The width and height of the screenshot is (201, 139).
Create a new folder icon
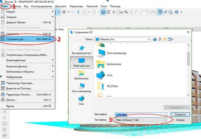pos(165,39)
